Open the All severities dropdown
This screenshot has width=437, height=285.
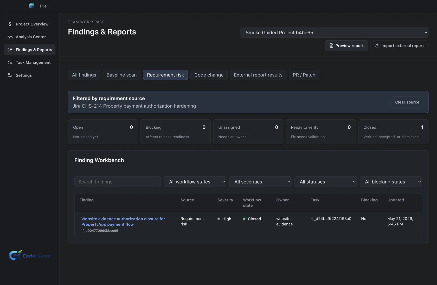point(260,182)
